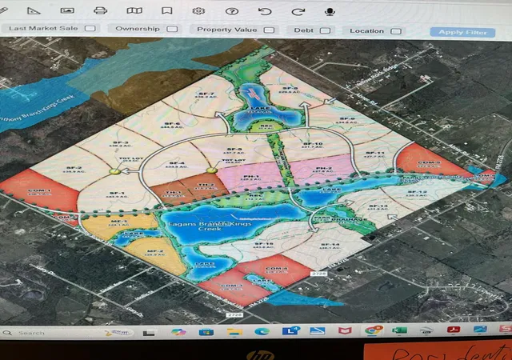This screenshot has width=512, height=360.
Task: Redo the last undone action
Action: pyautogui.click(x=298, y=12)
